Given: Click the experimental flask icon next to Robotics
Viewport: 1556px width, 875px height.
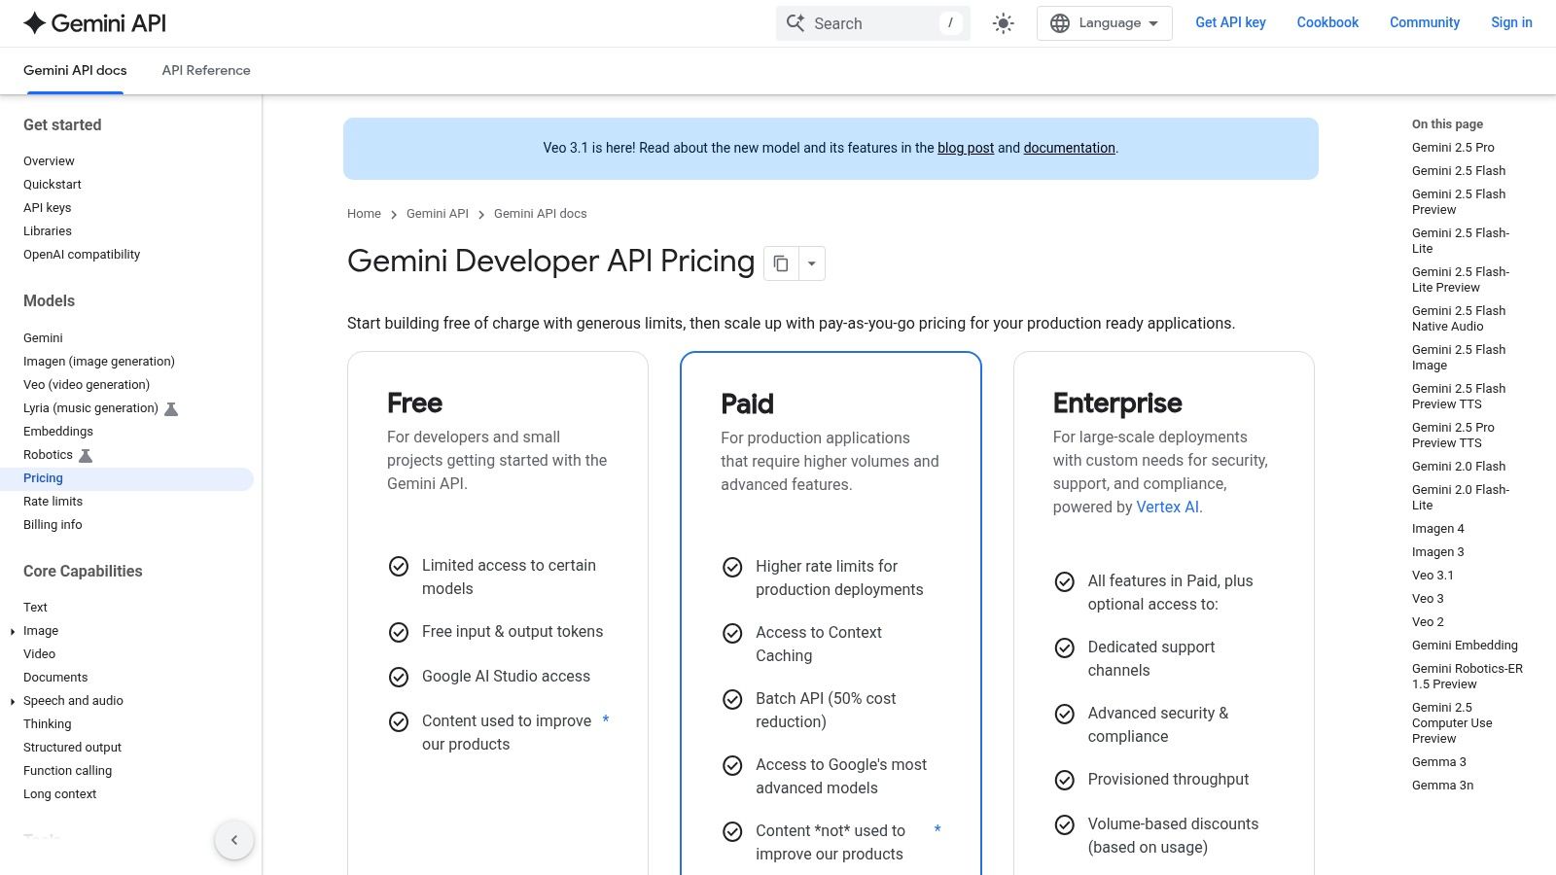Looking at the screenshot, I should tap(87, 454).
